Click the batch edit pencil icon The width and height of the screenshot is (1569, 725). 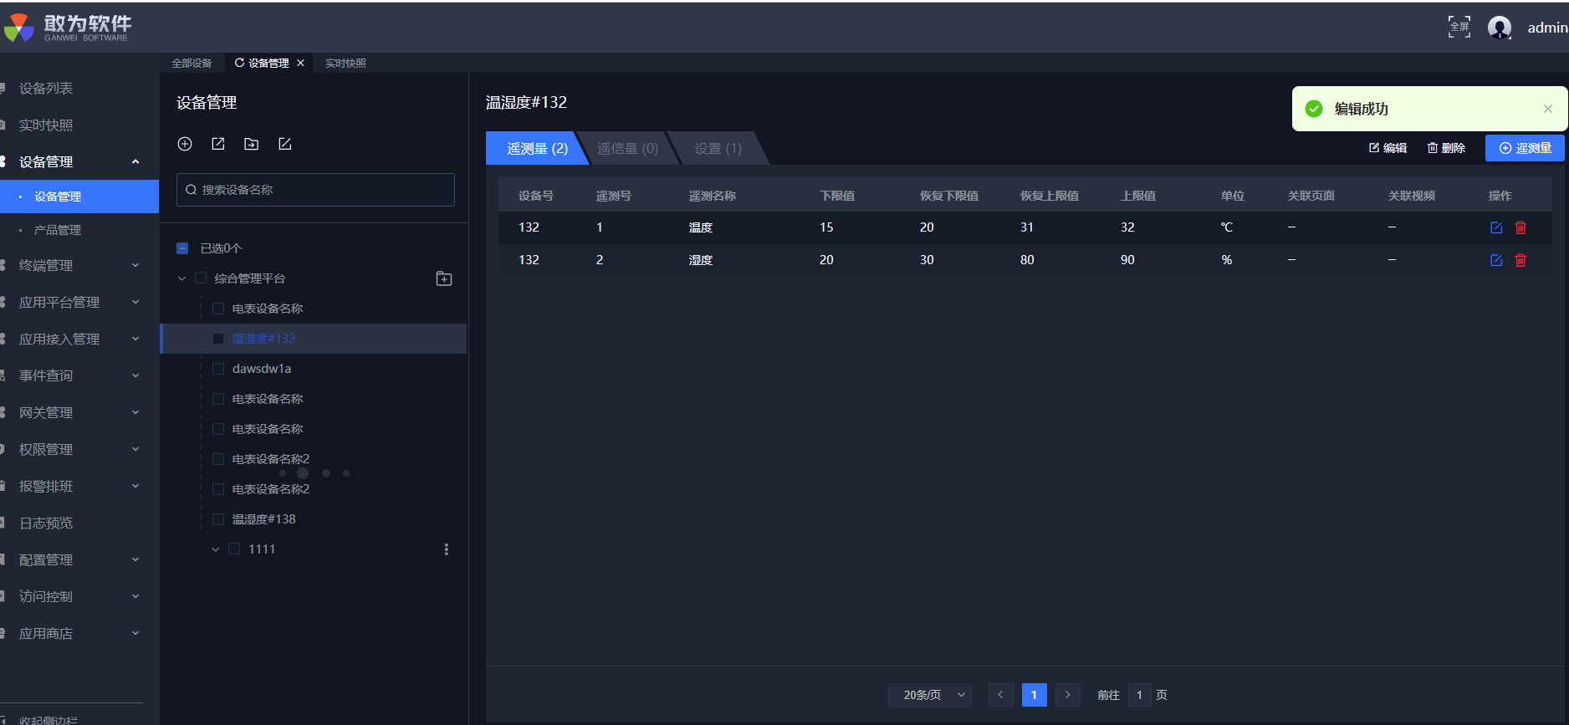click(x=285, y=144)
